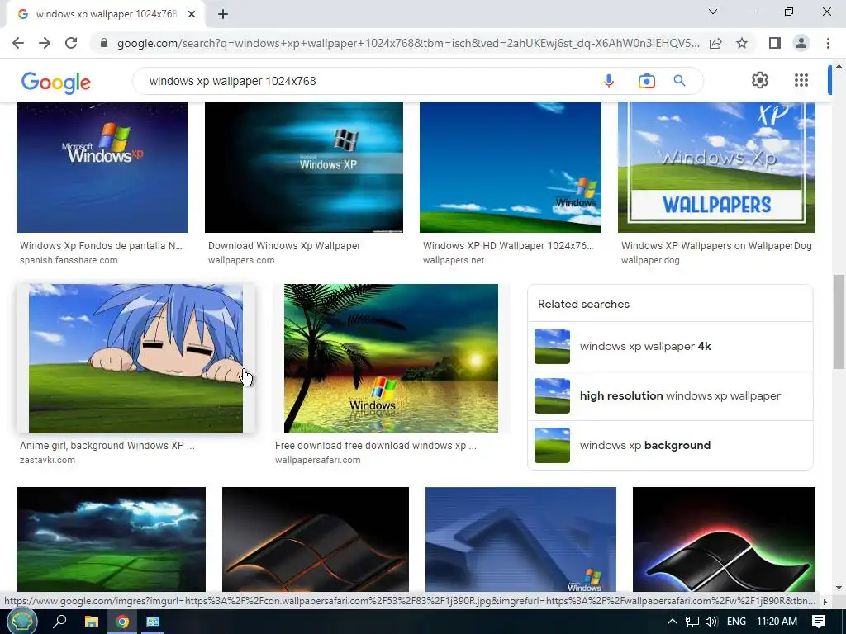The width and height of the screenshot is (846, 634).
Task: Open Google quick settings gear
Action: 760,80
